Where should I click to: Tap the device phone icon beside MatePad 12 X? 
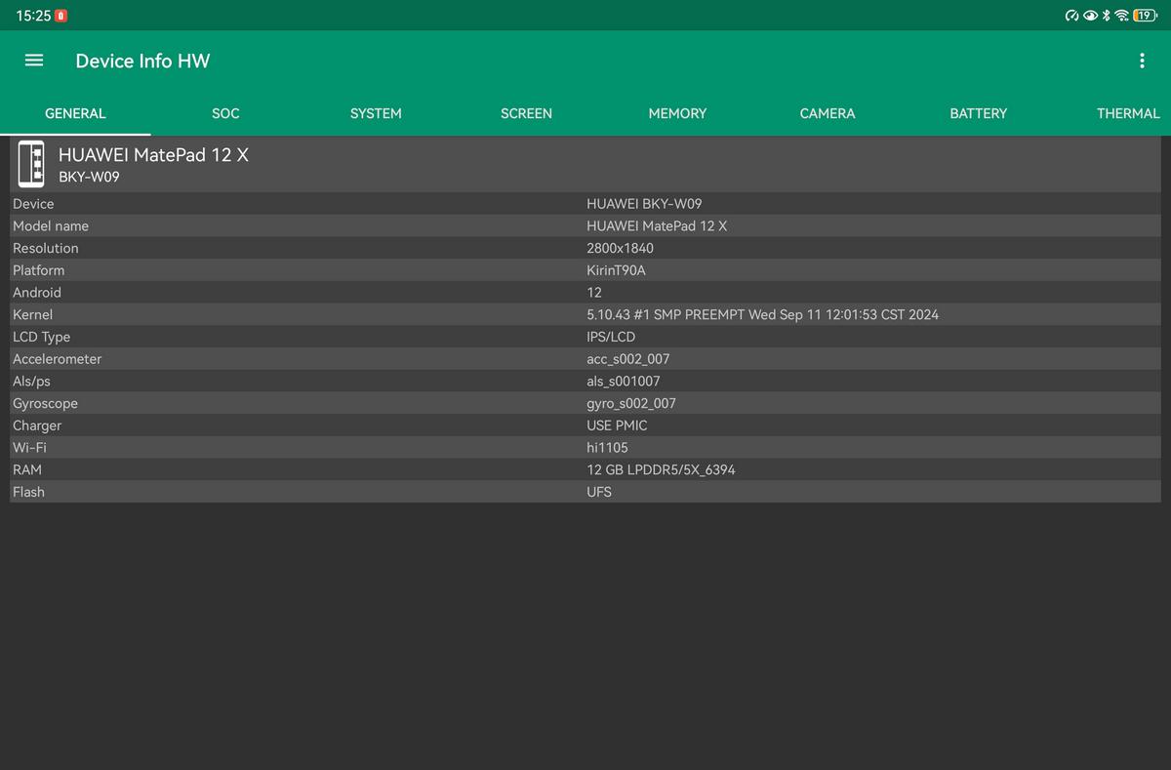(x=31, y=164)
